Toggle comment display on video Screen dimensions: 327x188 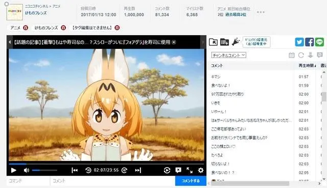tap(178, 170)
